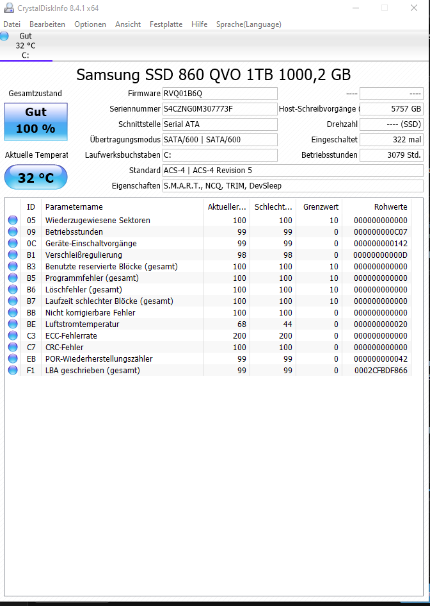The width and height of the screenshot is (430, 606).
Task: Click the Gut 100 % health status button
Action: (x=36, y=121)
